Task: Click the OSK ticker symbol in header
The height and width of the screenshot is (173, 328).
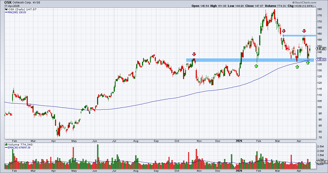Action: pyautogui.click(x=8, y=2)
